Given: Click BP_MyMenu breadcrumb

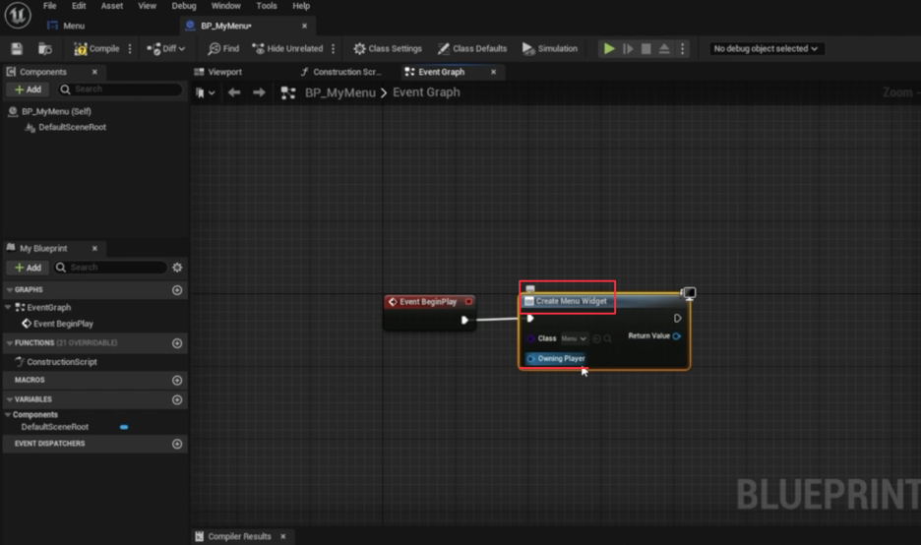Looking at the screenshot, I should (x=340, y=92).
